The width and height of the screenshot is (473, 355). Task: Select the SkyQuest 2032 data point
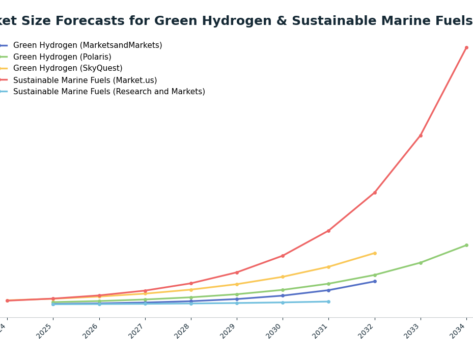(x=375, y=253)
